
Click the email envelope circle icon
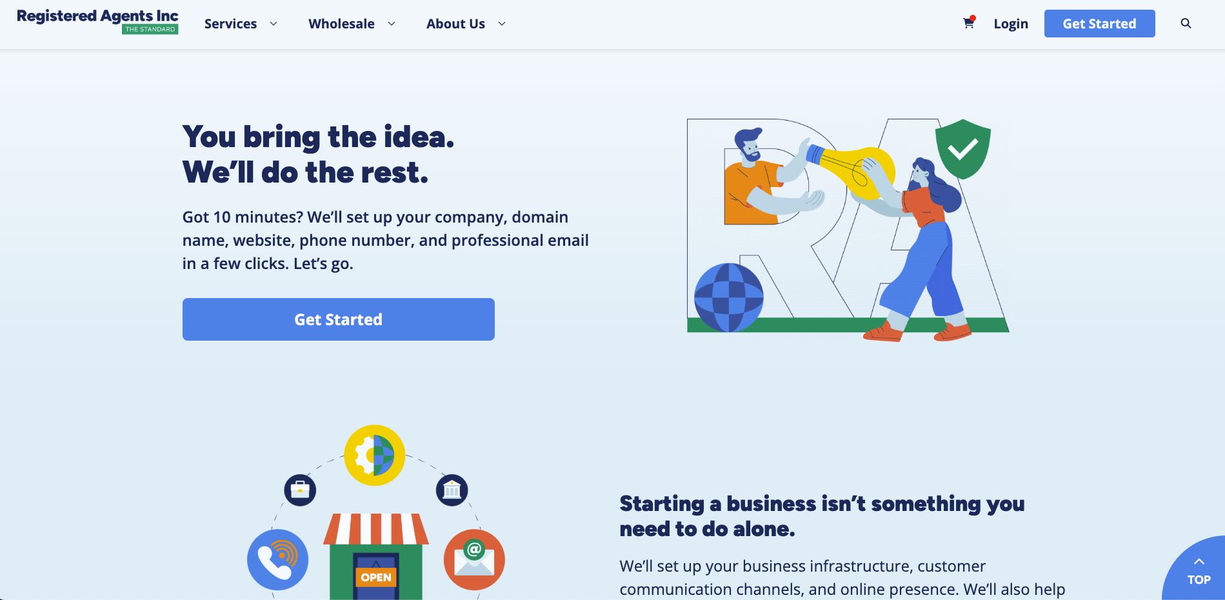[x=474, y=559]
